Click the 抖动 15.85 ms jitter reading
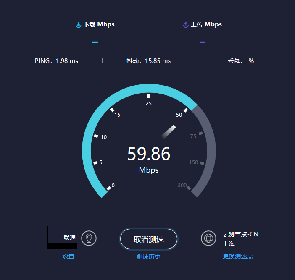This screenshot has width=295, height=280. [149, 61]
